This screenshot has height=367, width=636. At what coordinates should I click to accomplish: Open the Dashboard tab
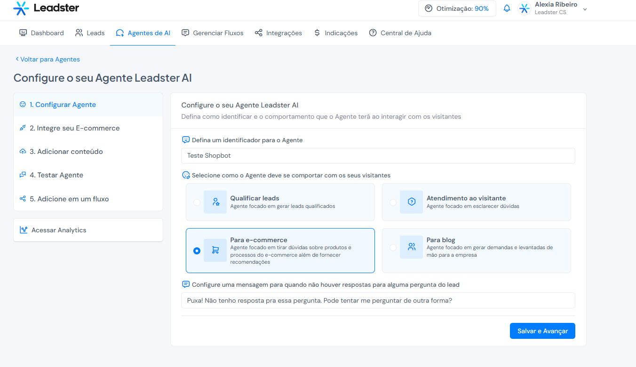pyautogui.click(x=41, y=33)
